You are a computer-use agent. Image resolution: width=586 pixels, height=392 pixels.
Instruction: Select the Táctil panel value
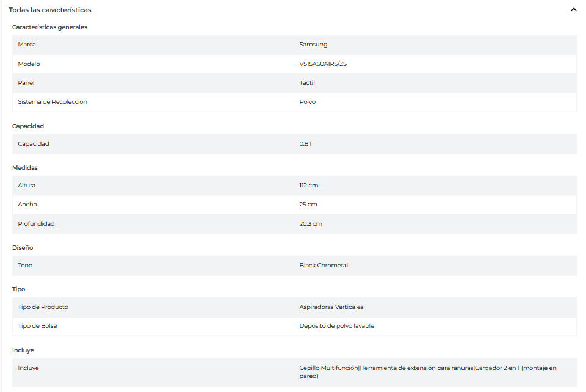point(307,83)
